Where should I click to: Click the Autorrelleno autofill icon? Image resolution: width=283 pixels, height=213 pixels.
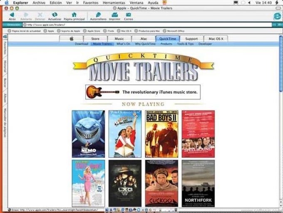pos(98,15)
